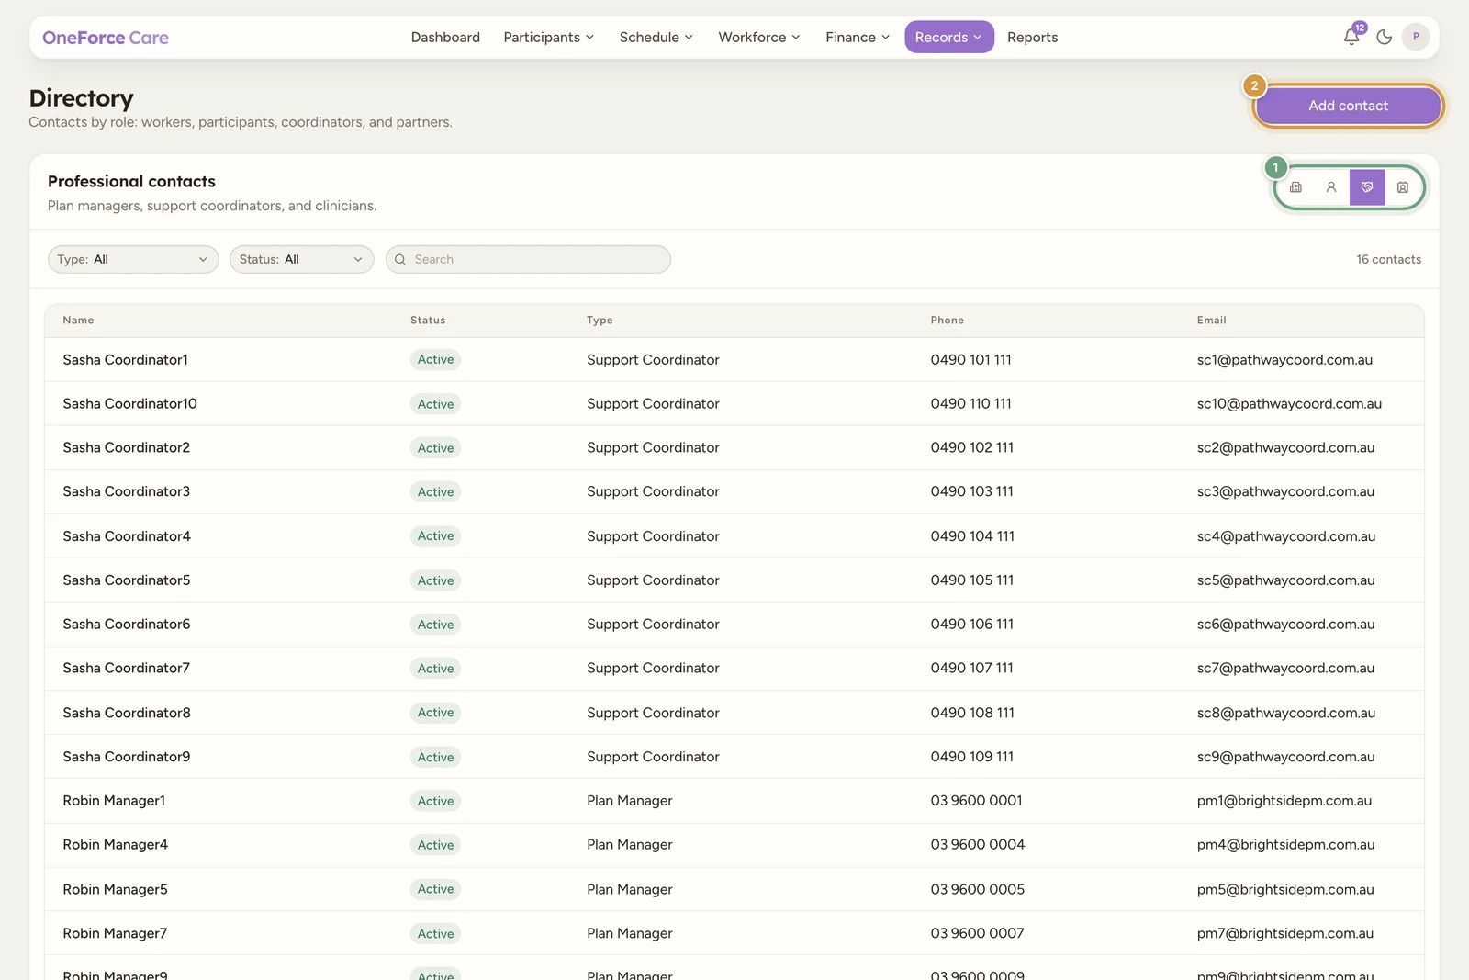The width and height of the screenshot is (1469, 980).
Task: Expand the Records menu
Action: pyautogui.click(x=949, y=37)
